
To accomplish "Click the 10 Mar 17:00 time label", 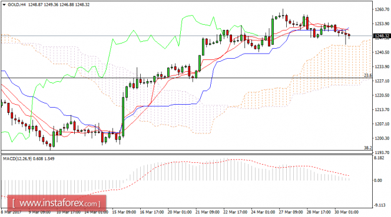I will [x=68, y=212].
